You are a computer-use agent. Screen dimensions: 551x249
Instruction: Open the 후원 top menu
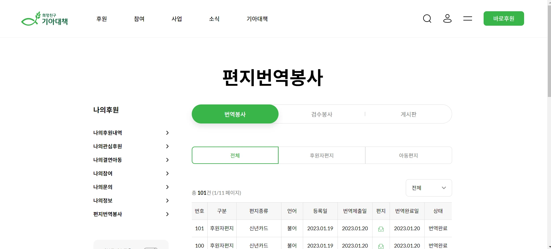point(102,19)
